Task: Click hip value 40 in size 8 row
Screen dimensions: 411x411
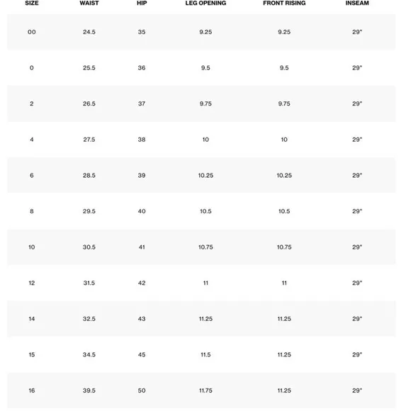Action: 142,211
